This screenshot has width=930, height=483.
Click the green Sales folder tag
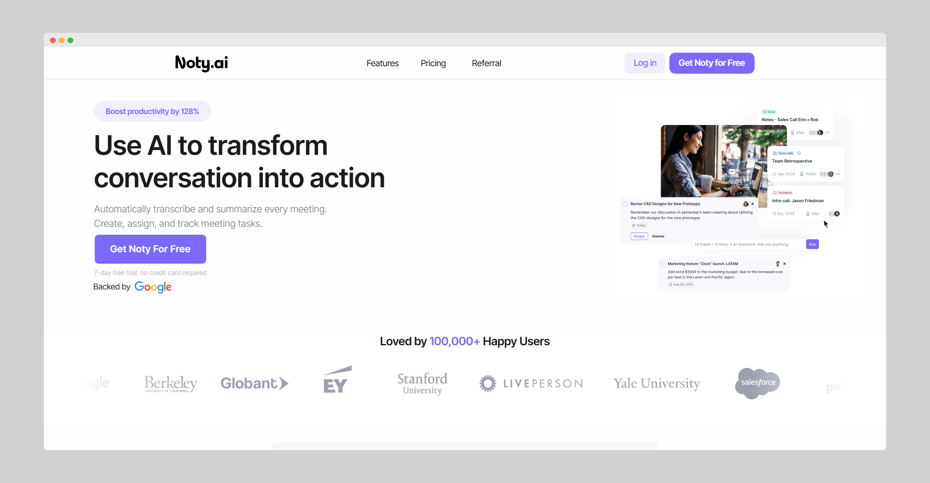pyautogui.click(x=769, y=112)
